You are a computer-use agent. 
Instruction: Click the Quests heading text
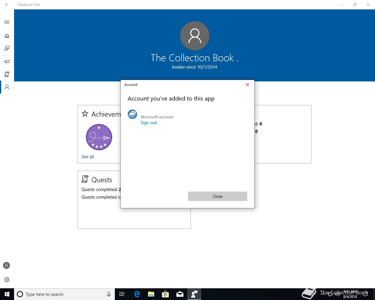point(102,180)
